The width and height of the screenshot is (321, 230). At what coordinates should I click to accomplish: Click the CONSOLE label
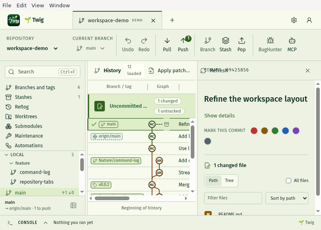click(x=28, y=222)
